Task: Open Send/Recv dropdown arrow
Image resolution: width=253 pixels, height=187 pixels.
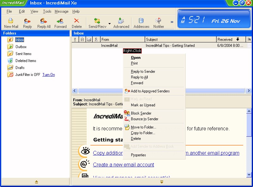Action: pos(109,23)
